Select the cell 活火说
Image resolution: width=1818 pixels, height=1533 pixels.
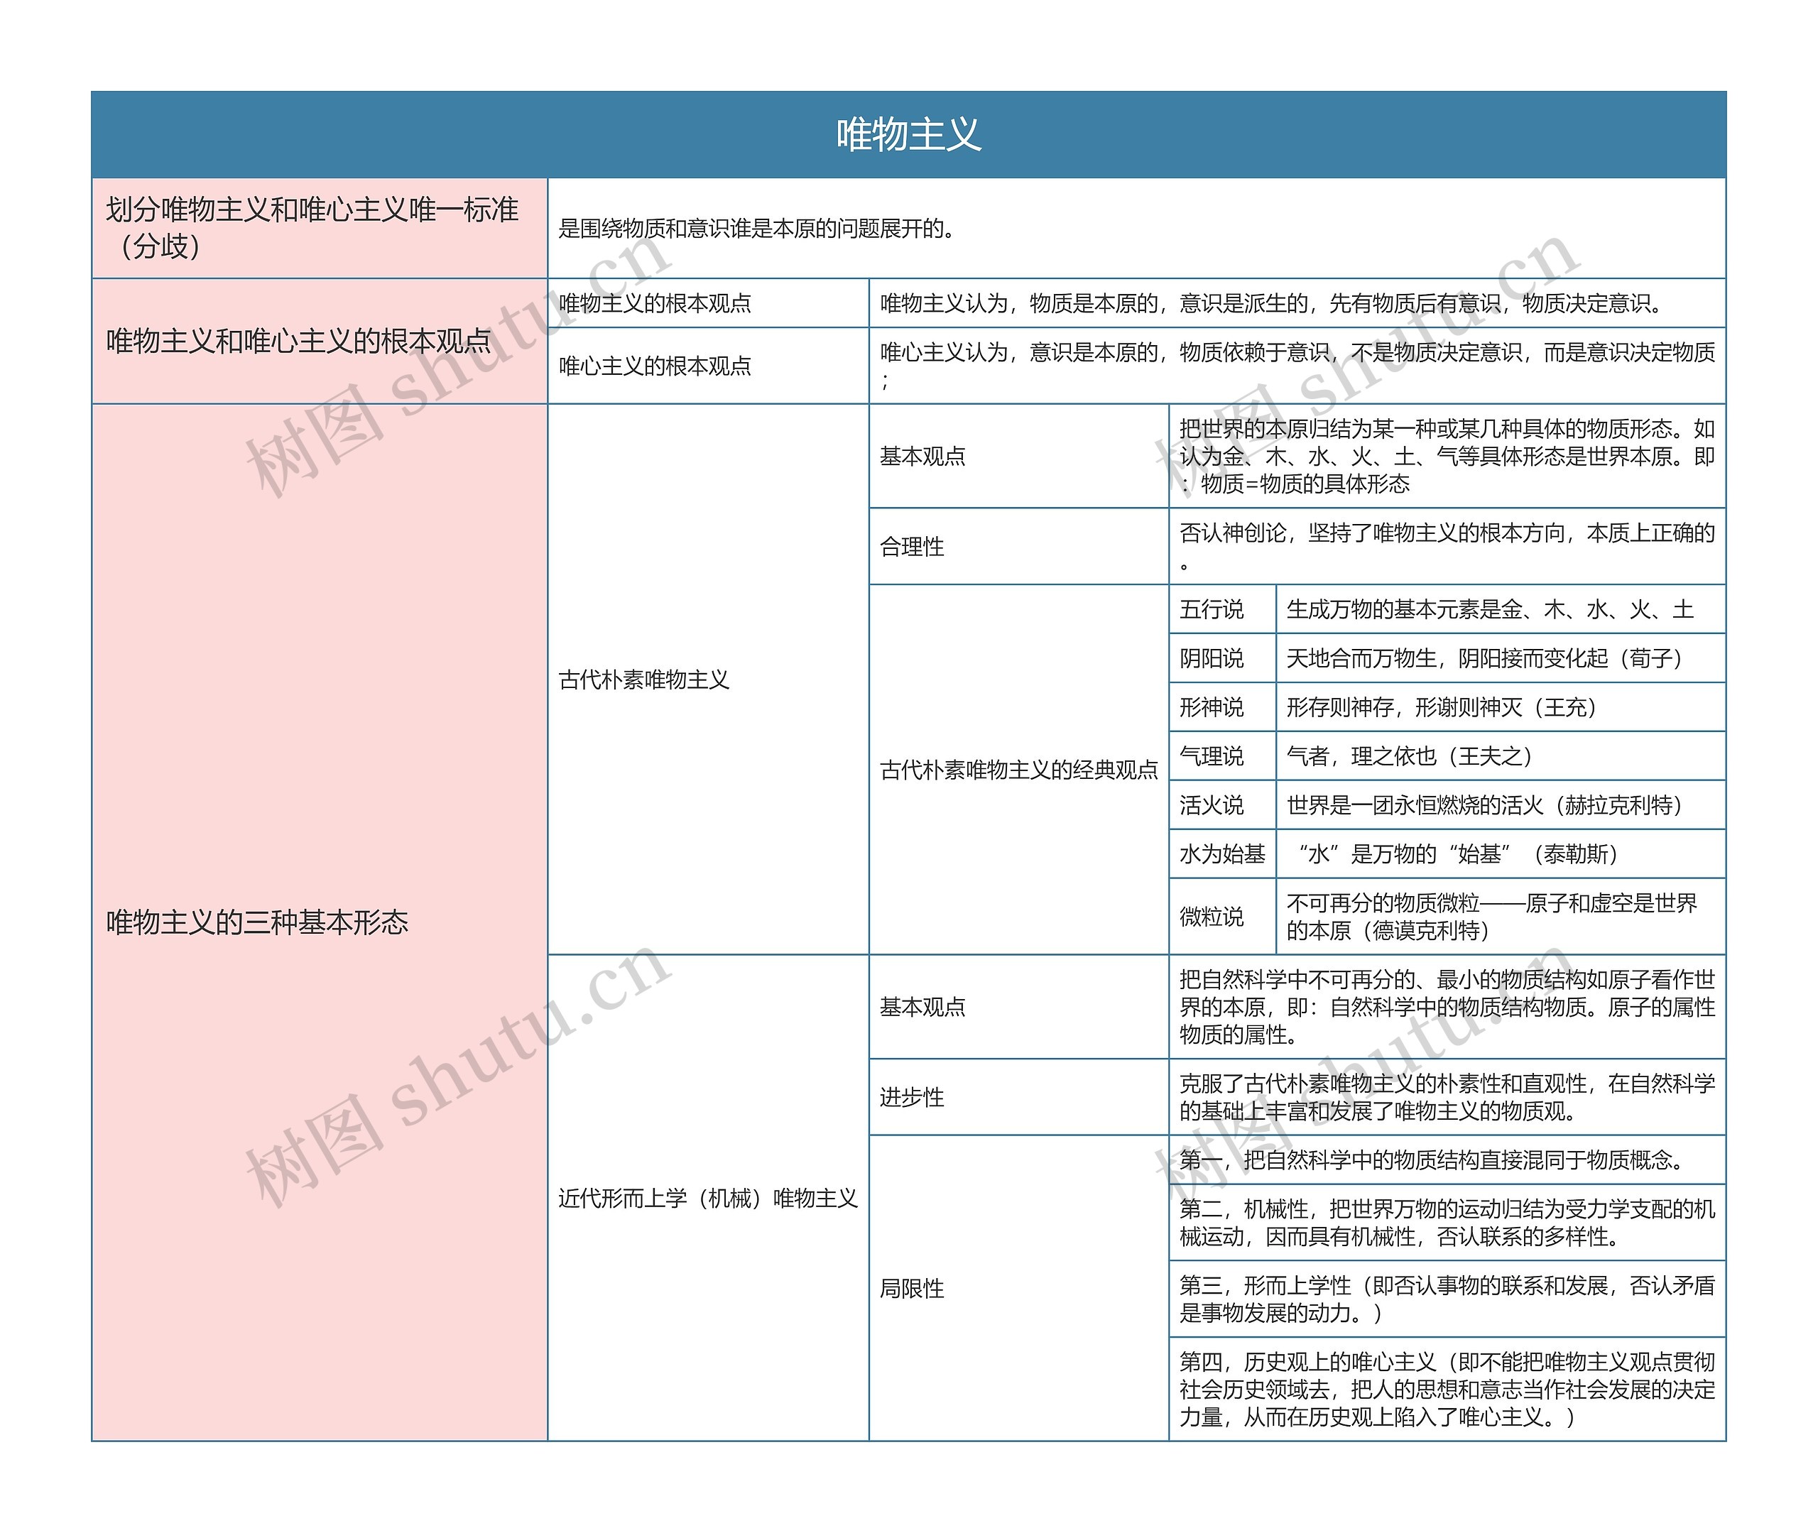coord(1222,804)
